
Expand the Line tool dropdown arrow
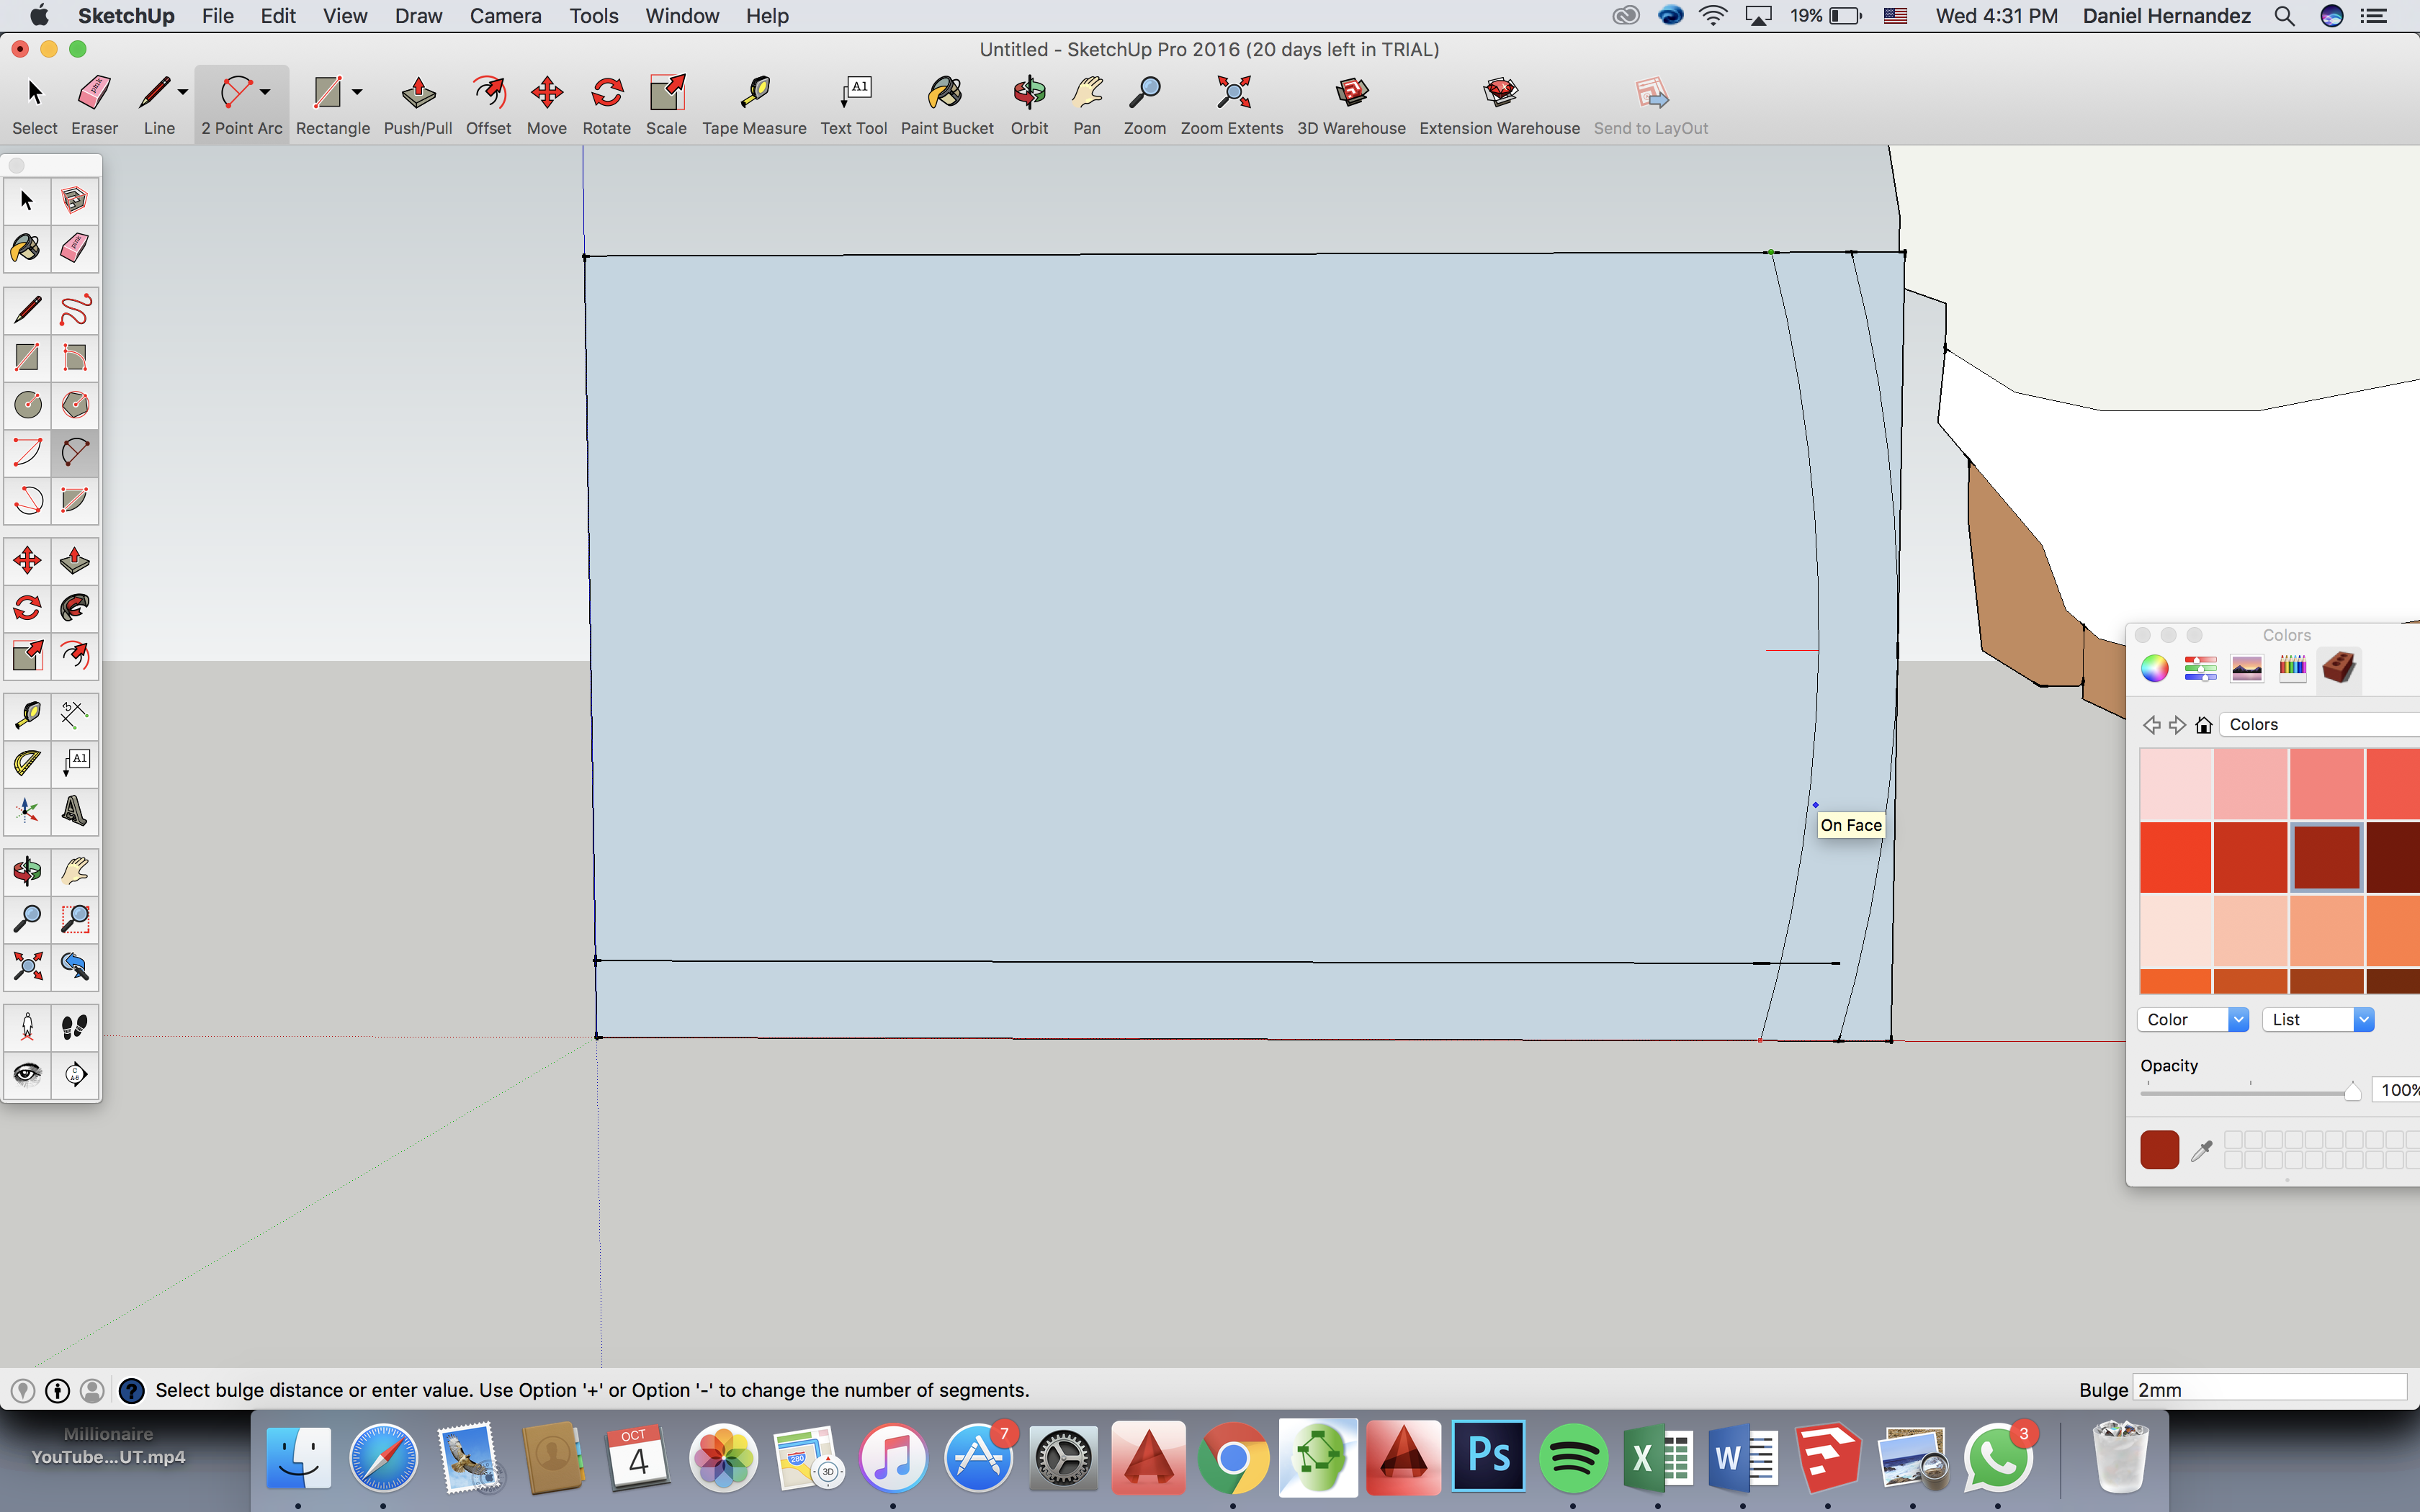point(183,92)
